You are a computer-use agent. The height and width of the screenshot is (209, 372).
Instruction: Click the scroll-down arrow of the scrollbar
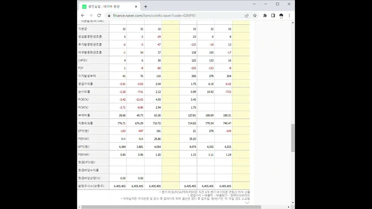click(x=293, y=203)
